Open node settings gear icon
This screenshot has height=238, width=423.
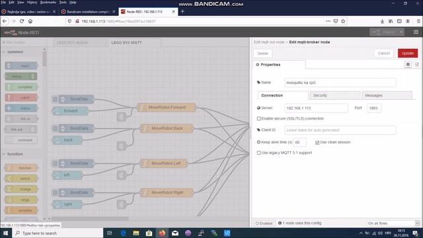408,65
